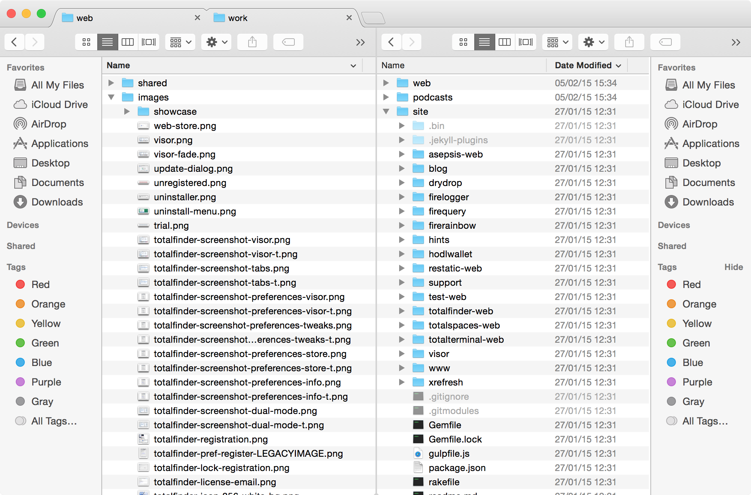Click share icon in left Finder window
751x495 pixels.
click(252, 42)
